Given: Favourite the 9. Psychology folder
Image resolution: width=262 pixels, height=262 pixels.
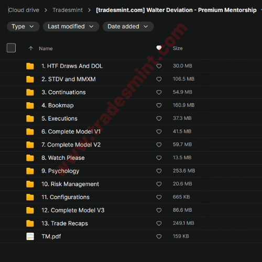Looking at the screenshot, I should pos(159,171).
